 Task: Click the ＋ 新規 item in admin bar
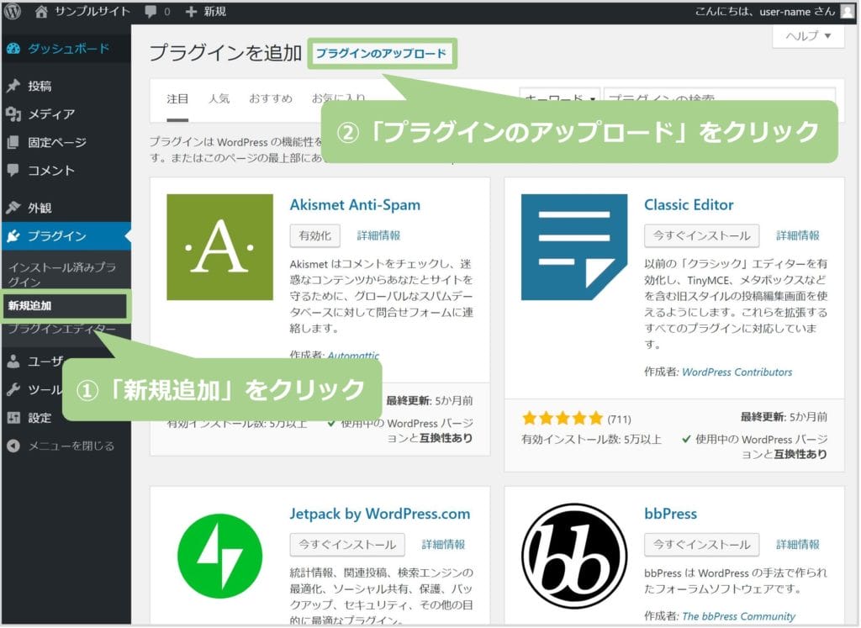coord(205,12)
